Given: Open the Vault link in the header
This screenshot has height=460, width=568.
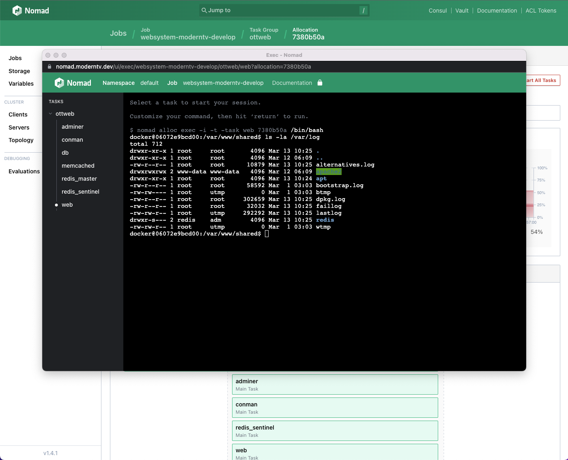Looking at the screenshot, I should click(x=462, y=11).
